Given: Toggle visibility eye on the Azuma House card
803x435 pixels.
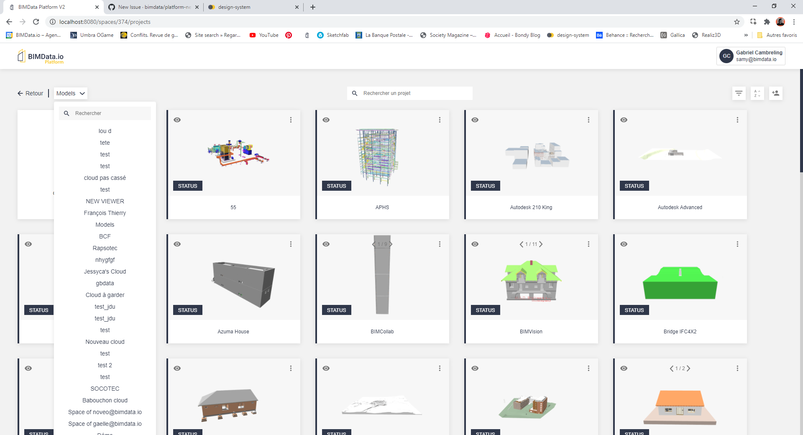Looking at the screenshot, I should point(177,244).
